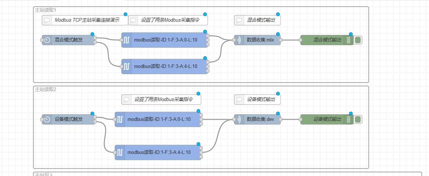This screenshot has height=176, width=429.
Task: Click the timer icon on 设备模式触发 node
Action: click(47, 119)
